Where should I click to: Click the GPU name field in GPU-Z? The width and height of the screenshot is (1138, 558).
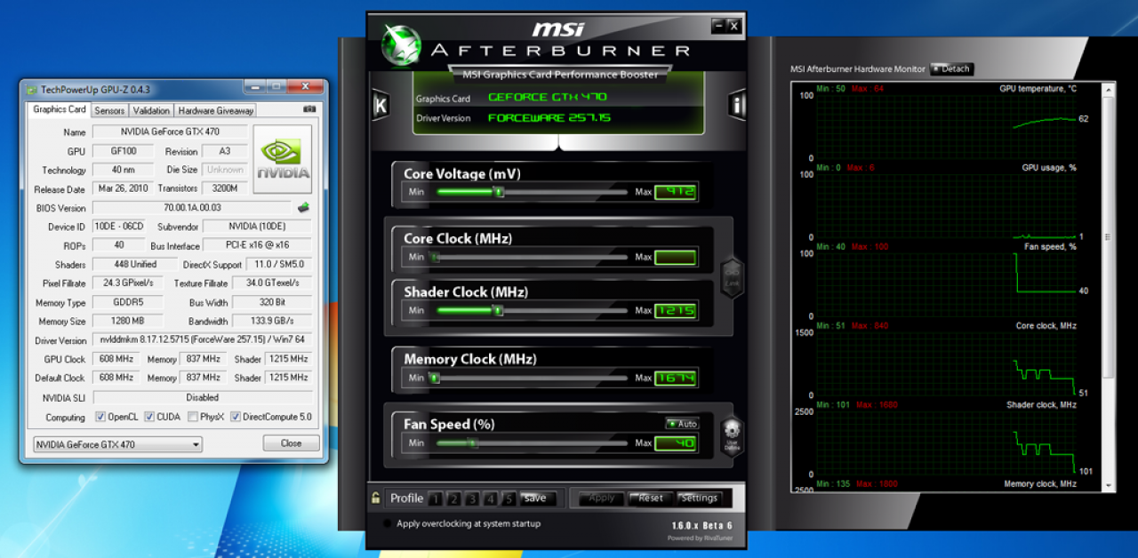point(170,132)
